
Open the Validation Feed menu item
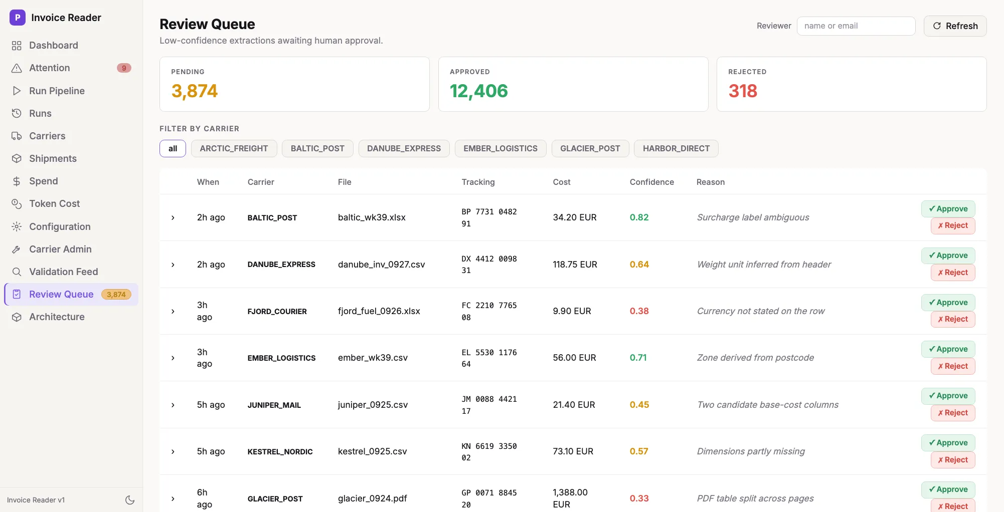(x=71, y=272)
